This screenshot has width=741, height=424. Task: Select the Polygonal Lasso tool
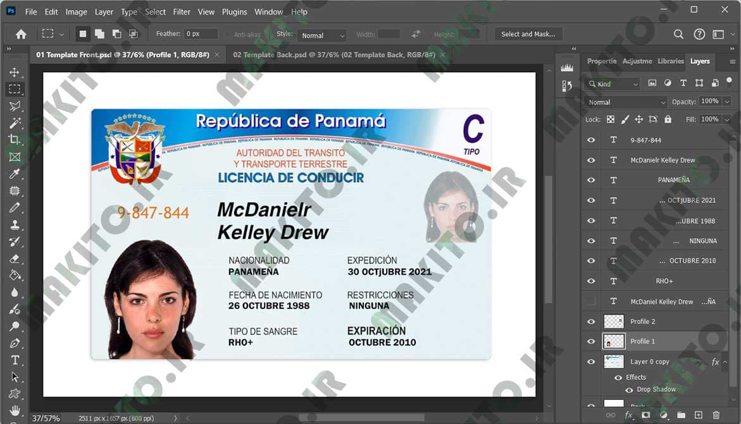[x=15, y=106]
